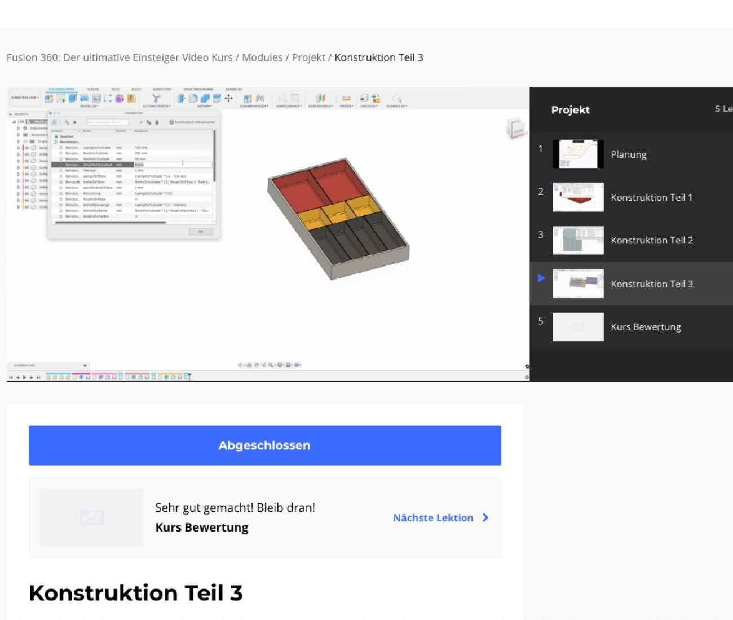Viewport: 733px width, 620px height.
Task: Click the ViewCube in the viewport corner
Action: tap(515, 129)
